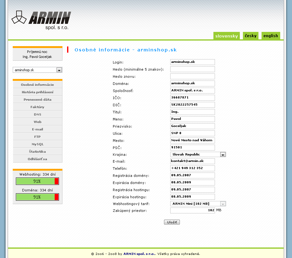
Task: Open the ARMIN spol. s r.o. footer link
Action: [139, 254]
